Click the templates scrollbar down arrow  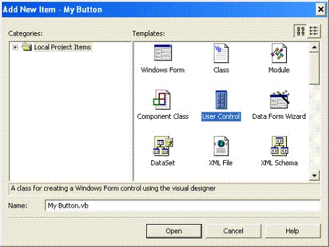tap(315, 175)
